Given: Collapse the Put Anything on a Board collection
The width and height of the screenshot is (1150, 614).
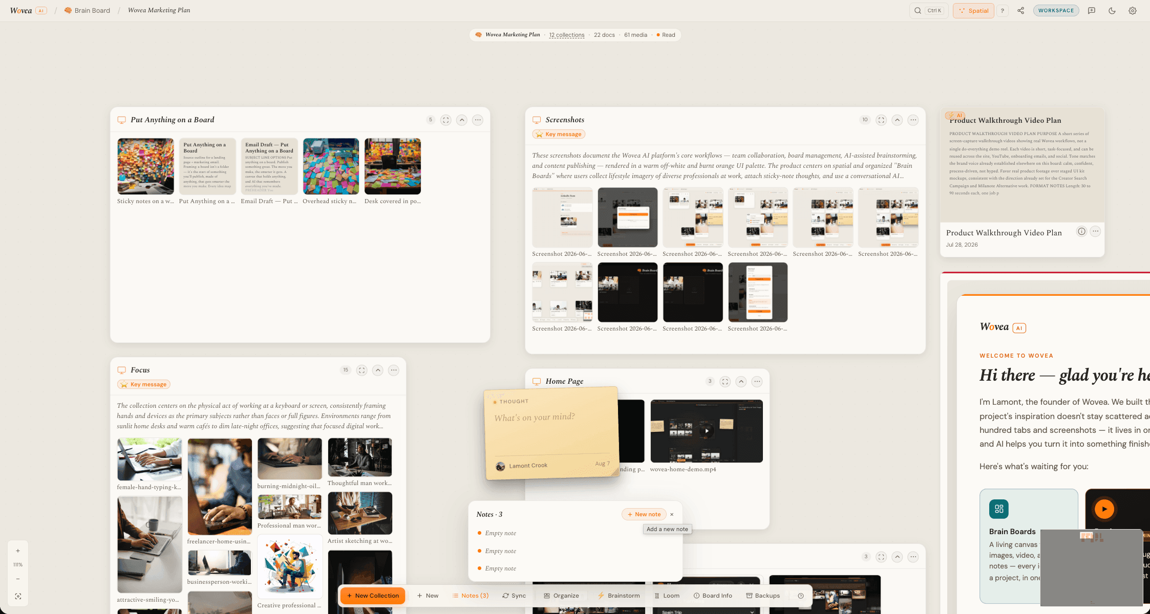Looking at the screenshot, I should click(x=462, y=120).
